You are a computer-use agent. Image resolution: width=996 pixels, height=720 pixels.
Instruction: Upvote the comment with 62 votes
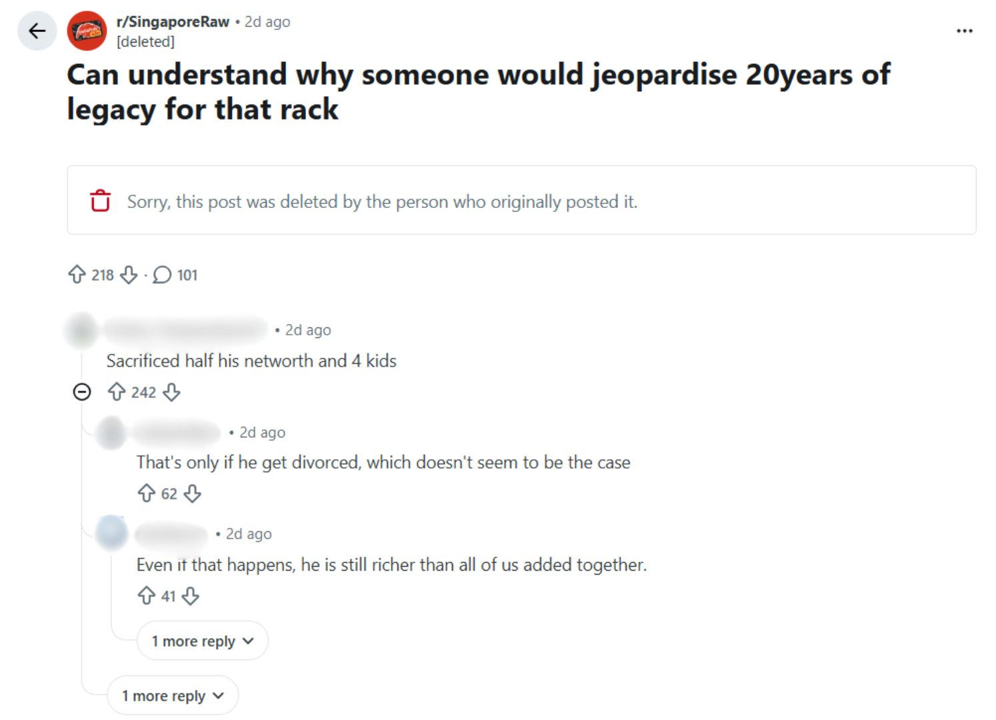(x=147, y=493)
